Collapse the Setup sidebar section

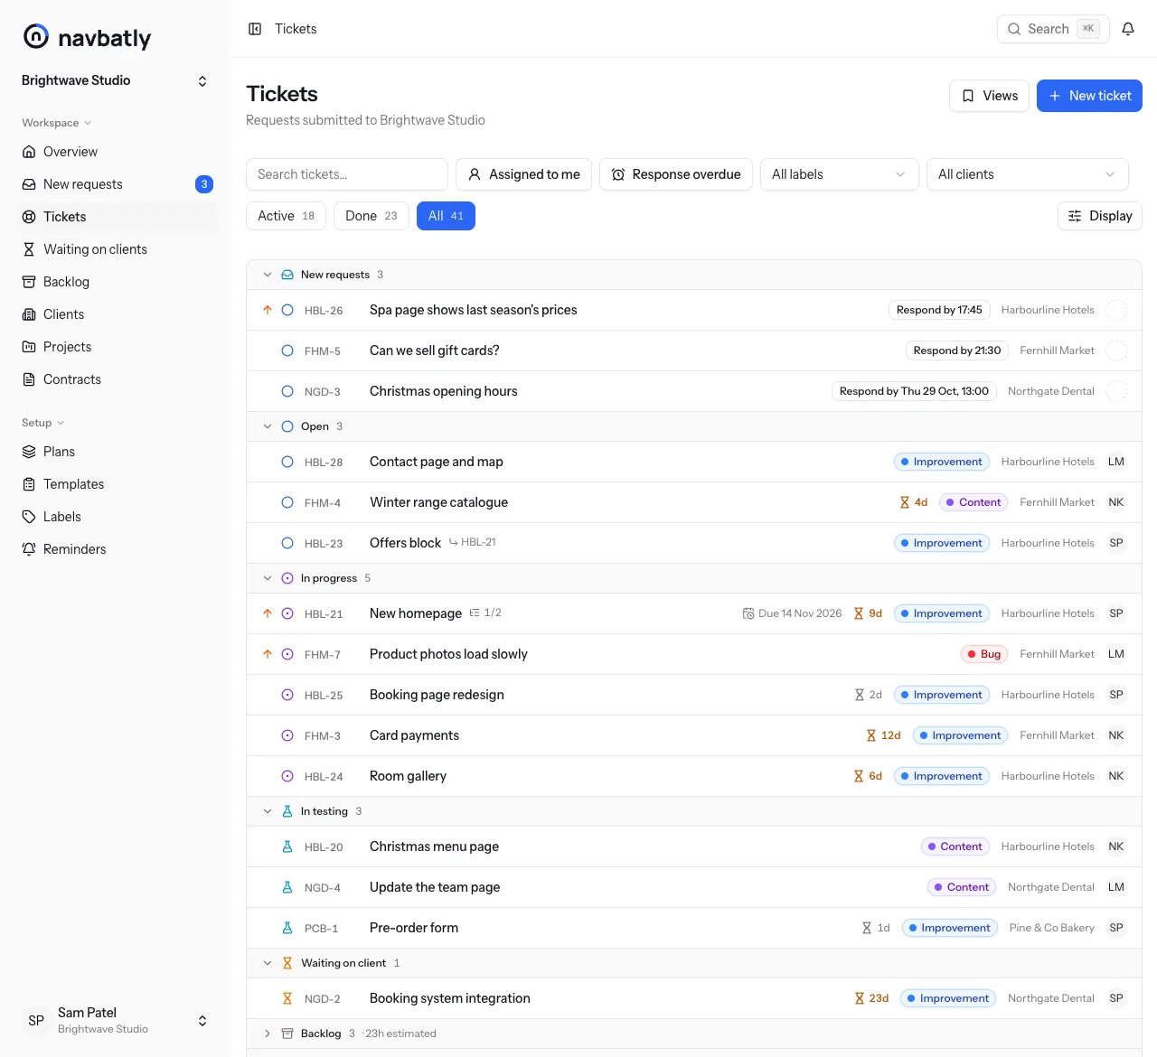(x=42, y=423)
